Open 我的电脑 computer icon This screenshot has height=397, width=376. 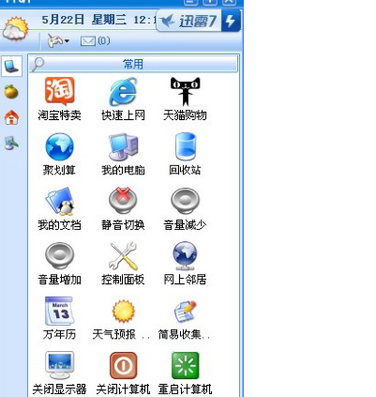[123, 146]
